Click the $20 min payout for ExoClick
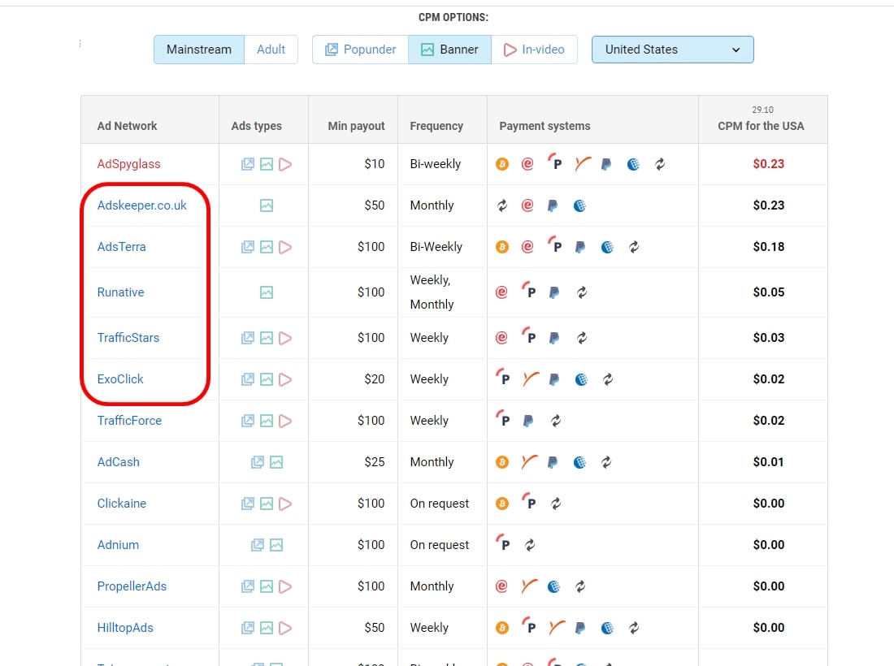Image resolution: width=894 pixels, height=666 pixels. pyautogui.click(x=375, y=379)
